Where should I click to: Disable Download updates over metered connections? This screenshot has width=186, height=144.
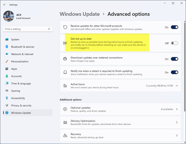coord(174,59)
